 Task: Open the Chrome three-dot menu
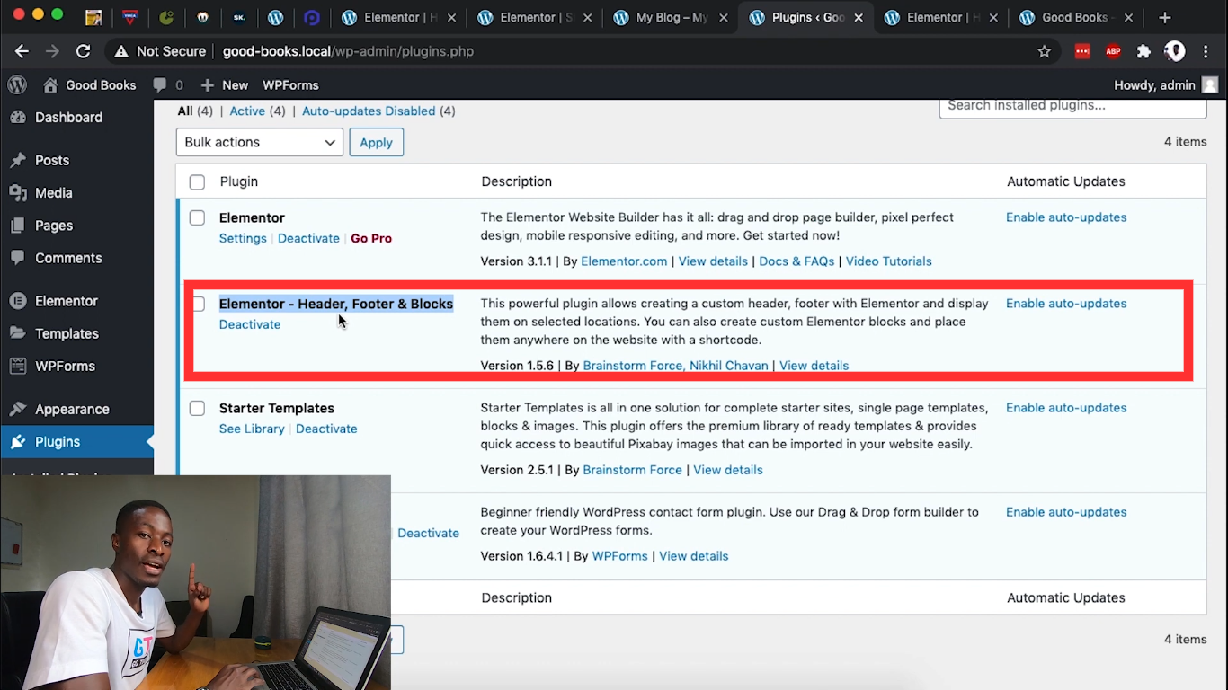pyautogui.click(x=1206, y=51)
